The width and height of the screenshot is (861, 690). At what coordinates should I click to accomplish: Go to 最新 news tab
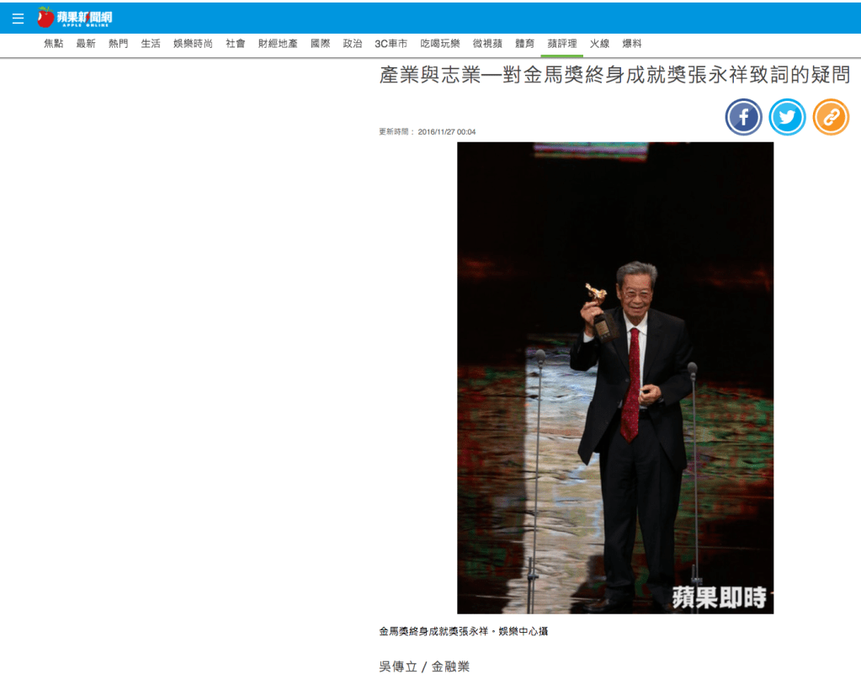(x=86, y=44)
